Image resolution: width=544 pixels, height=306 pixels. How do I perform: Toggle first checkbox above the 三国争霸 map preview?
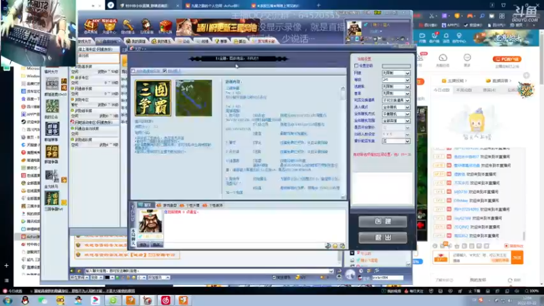click(133, 71)
